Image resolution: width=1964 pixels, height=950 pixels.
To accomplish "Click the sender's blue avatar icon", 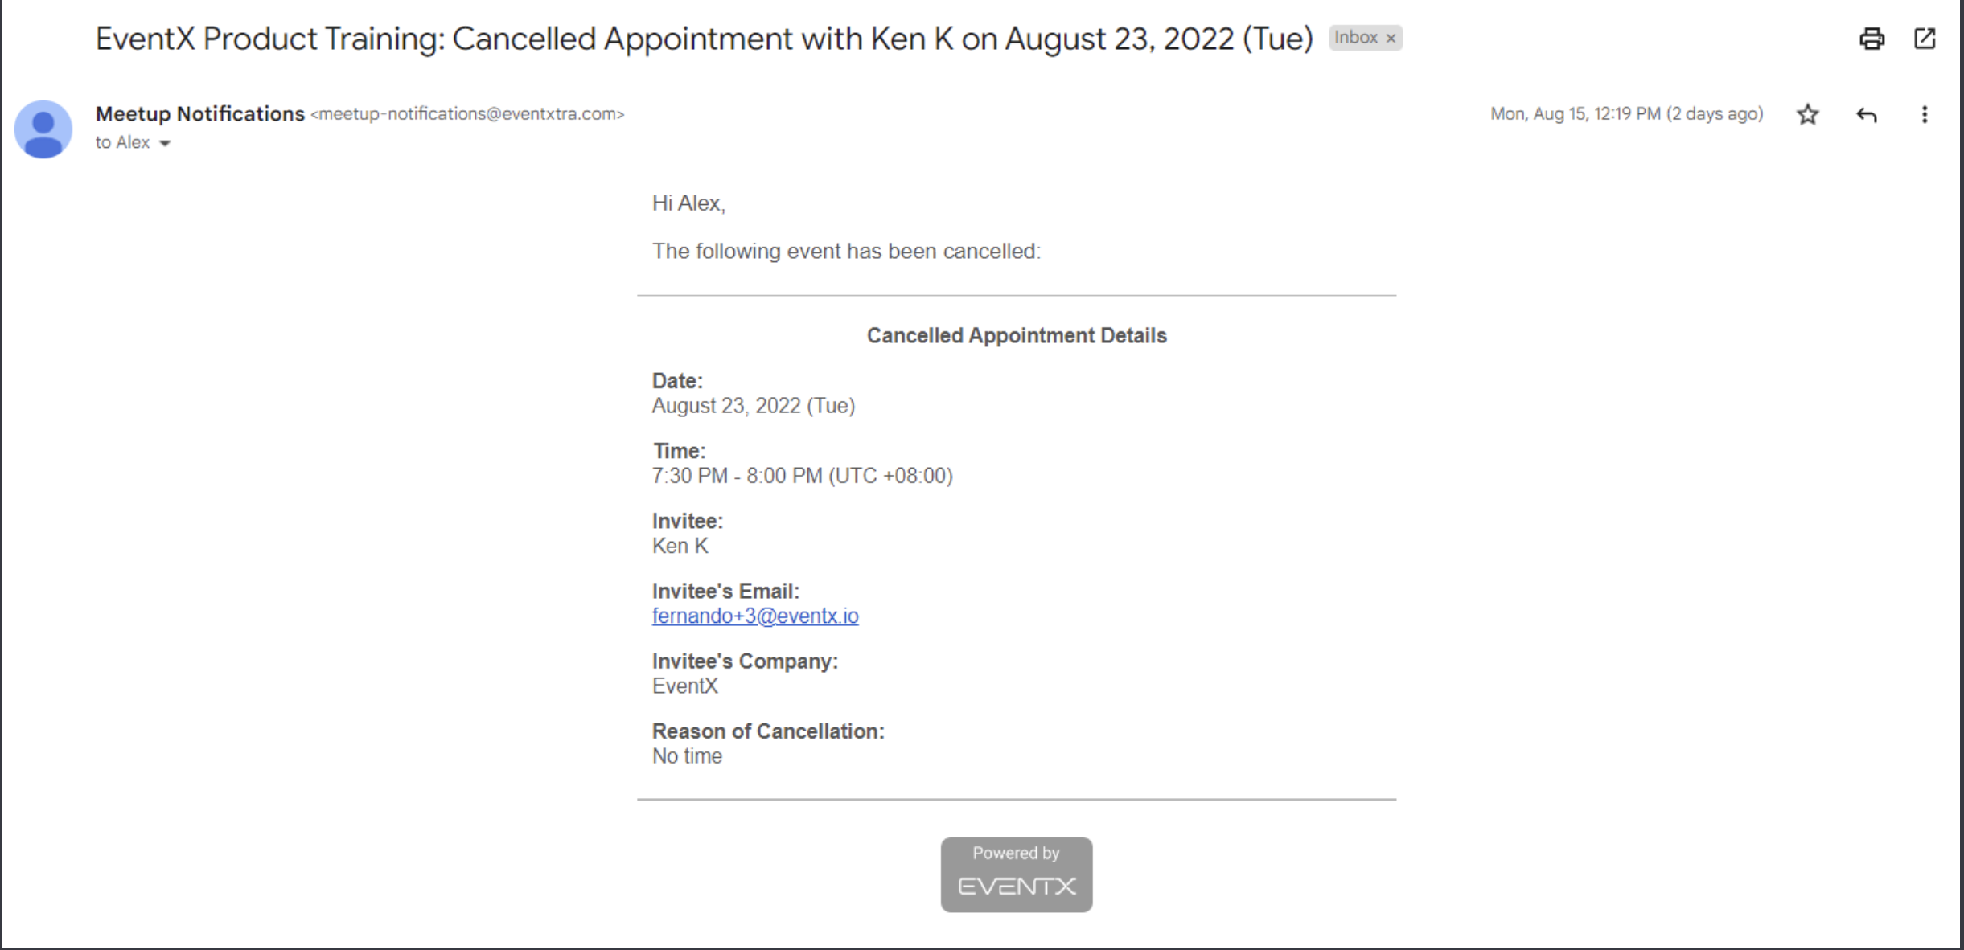I will 43,129.
